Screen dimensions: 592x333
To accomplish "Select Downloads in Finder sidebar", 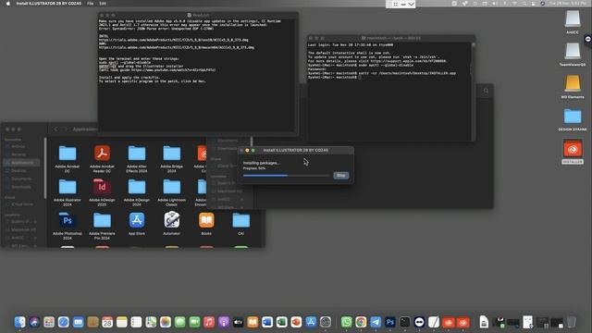I will click(21, 187).
